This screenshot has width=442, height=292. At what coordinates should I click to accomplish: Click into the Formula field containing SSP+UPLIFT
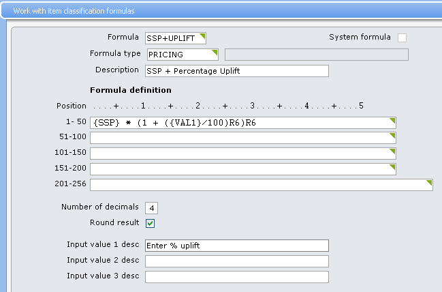[170, 38]
